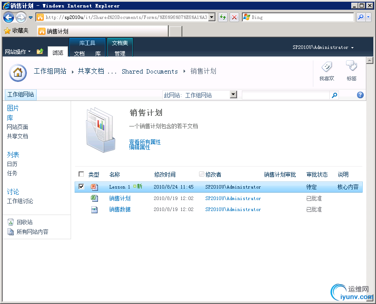Click the file icon for 销售数据 row

pyautogui.click(x=94, y=210)
